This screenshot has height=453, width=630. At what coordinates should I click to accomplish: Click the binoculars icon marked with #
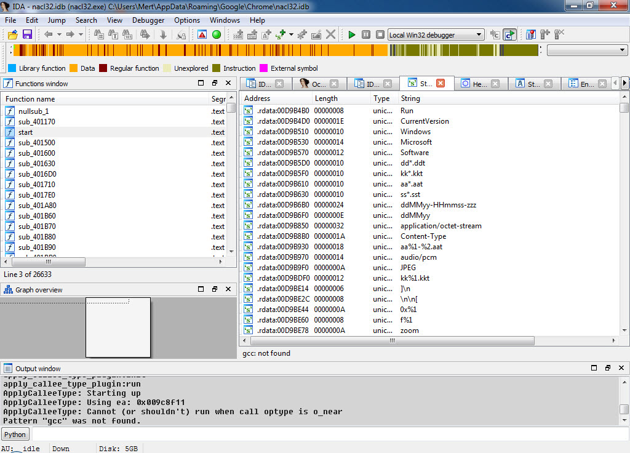pyautogui.click(x=99, y=34)
